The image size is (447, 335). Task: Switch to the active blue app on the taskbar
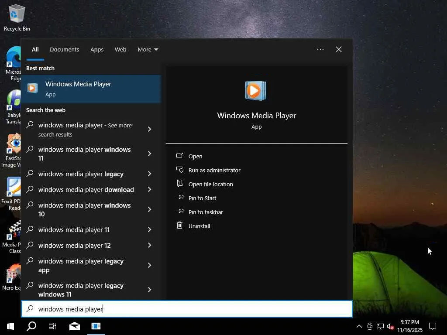[96, 326]
